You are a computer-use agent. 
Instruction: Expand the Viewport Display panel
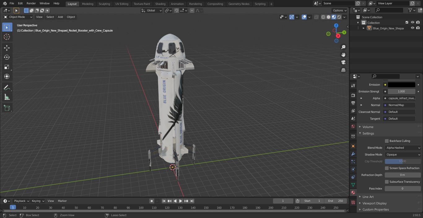[x=374, y=203]
